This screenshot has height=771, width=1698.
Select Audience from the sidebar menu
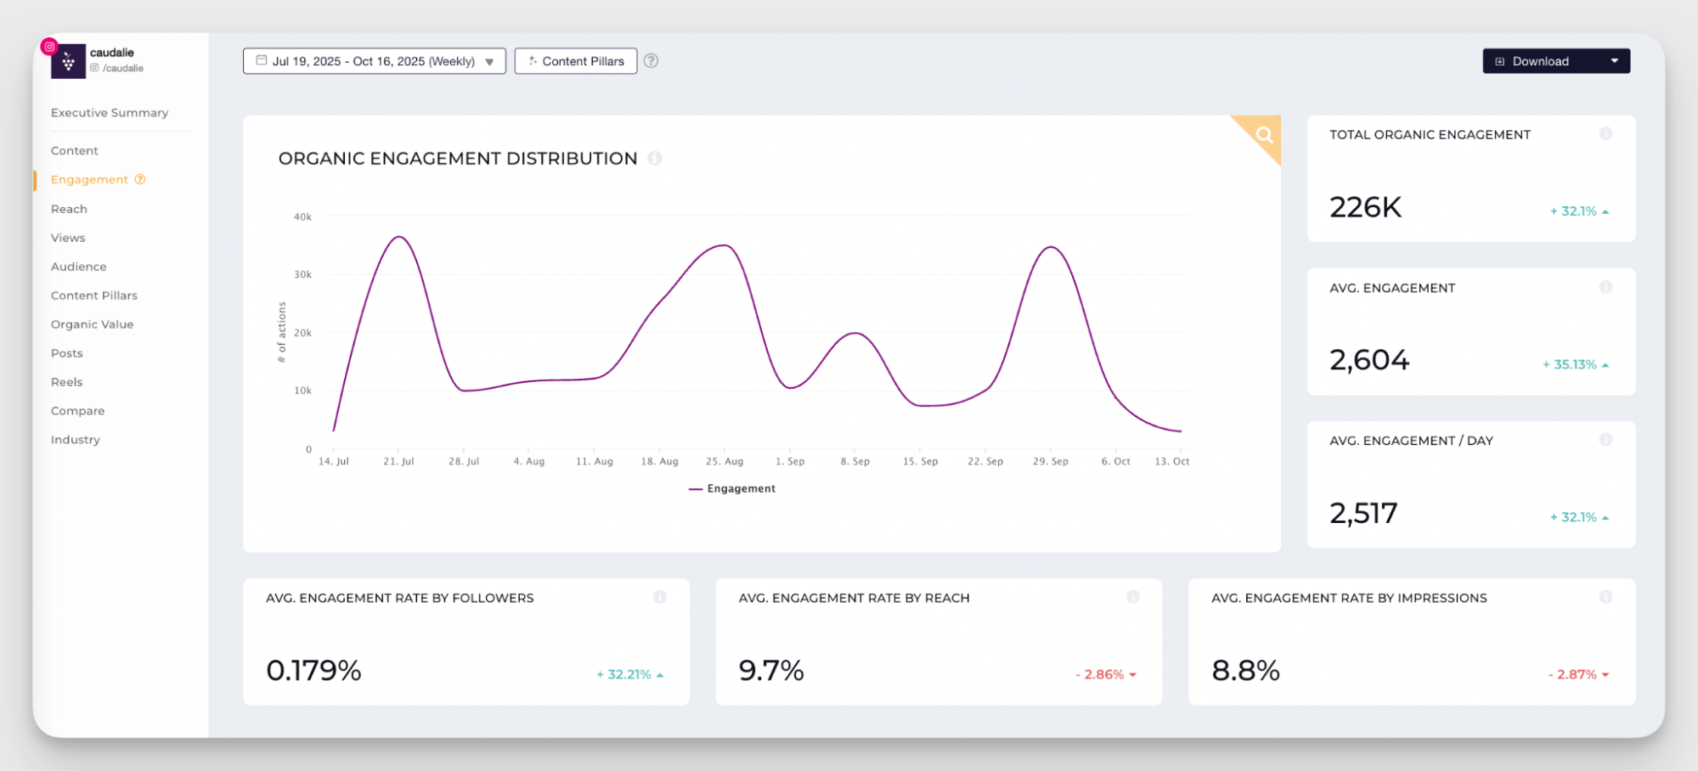(x=78, y=266)
